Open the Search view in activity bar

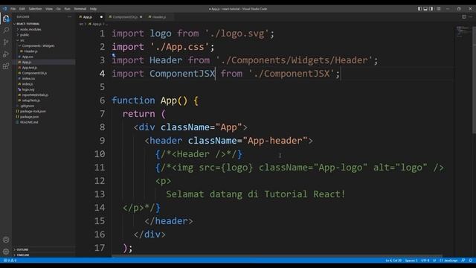point(6,30)
